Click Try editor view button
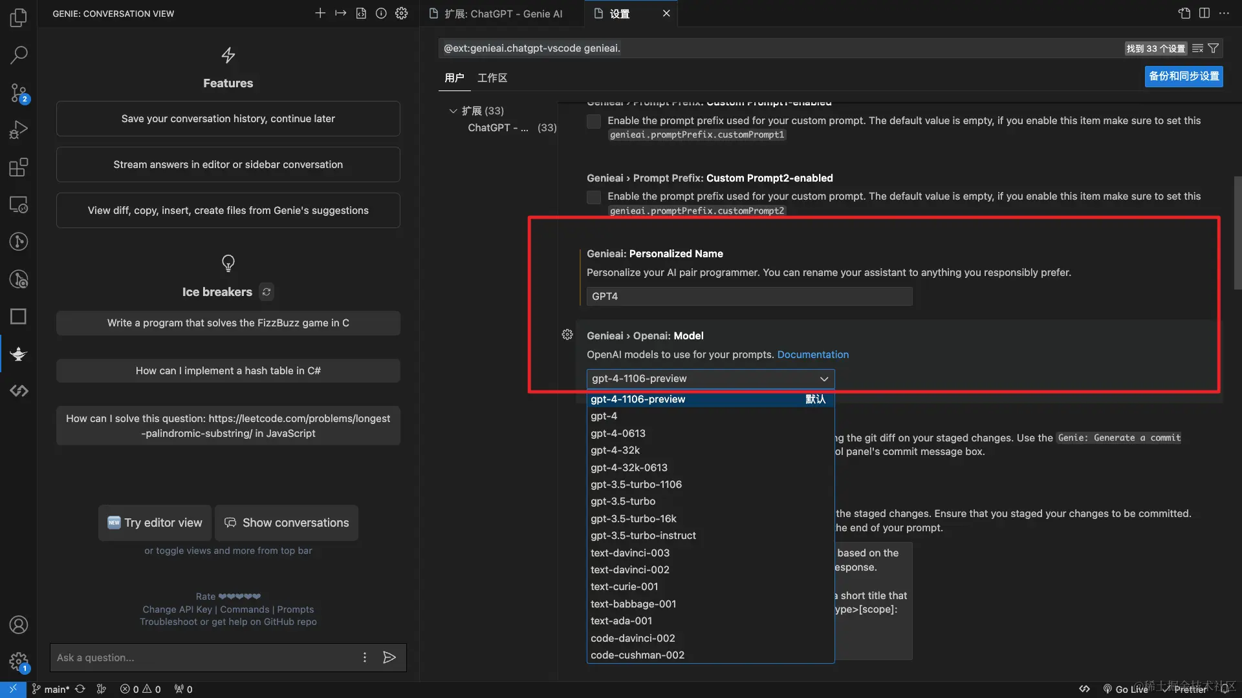 click(155, 523)
